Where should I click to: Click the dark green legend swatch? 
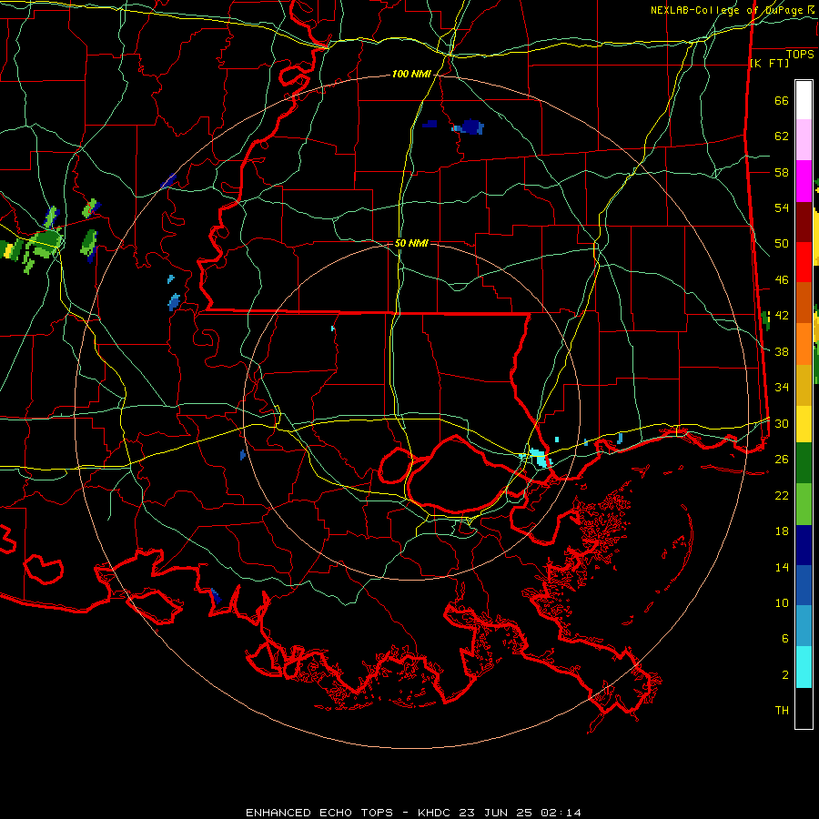[x=804, y=463]
